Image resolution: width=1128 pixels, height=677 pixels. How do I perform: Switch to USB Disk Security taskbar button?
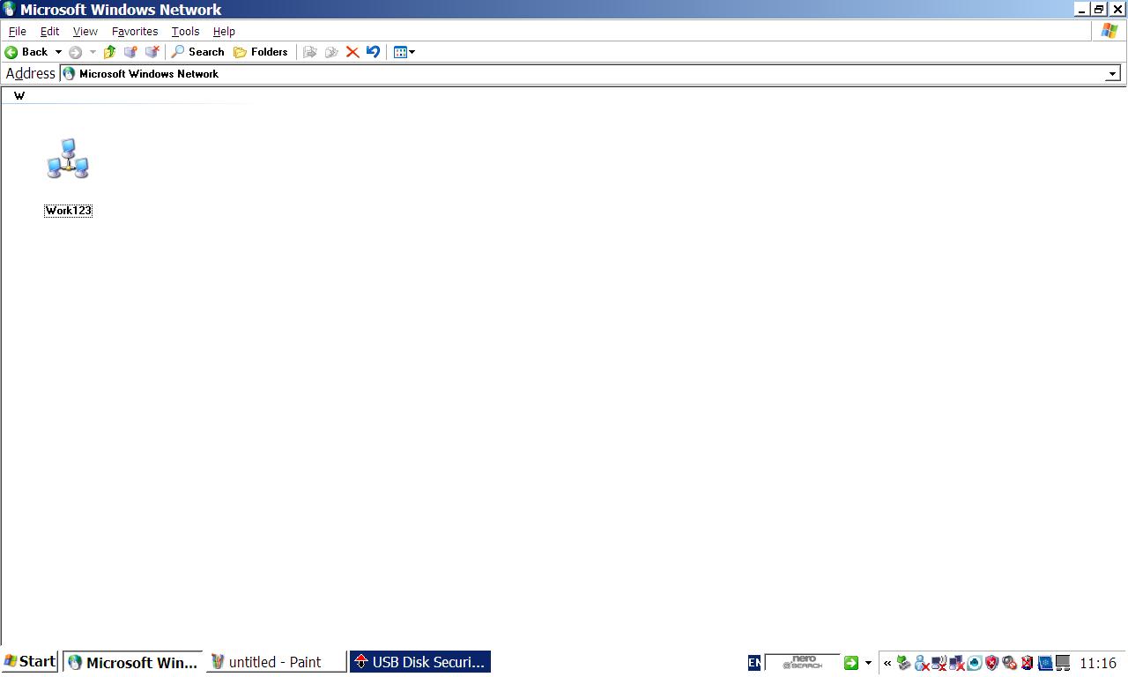pyautogui.click(x=420, y=662)
